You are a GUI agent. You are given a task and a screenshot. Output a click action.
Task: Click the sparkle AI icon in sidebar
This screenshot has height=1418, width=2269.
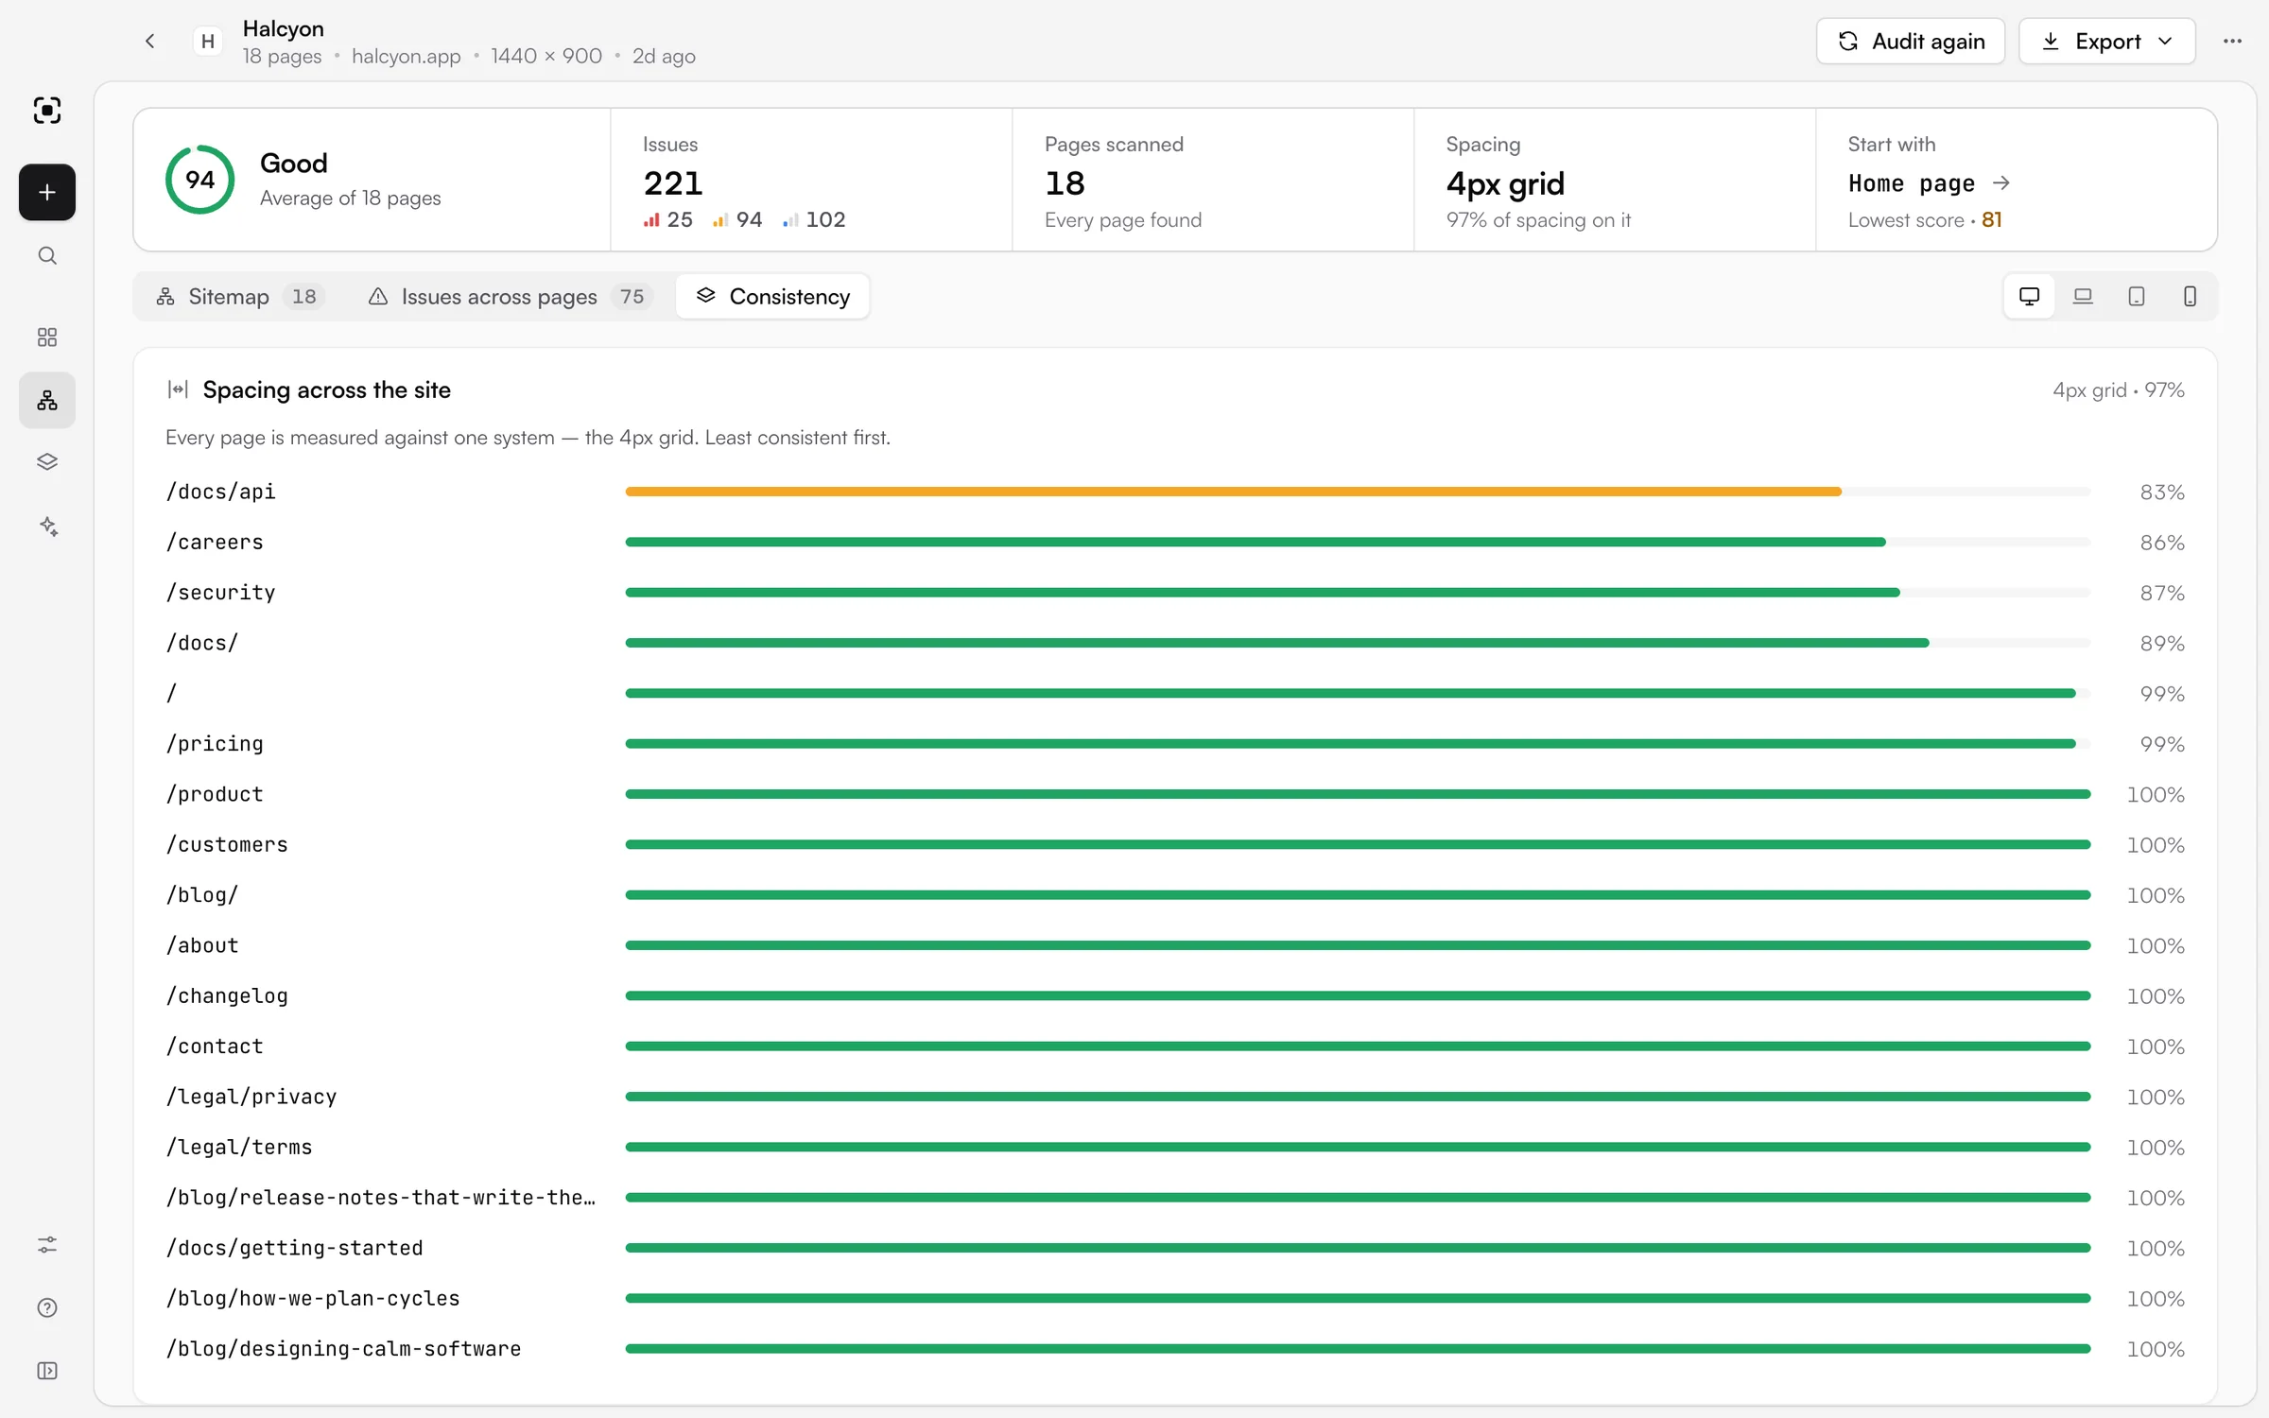point(47,527)
